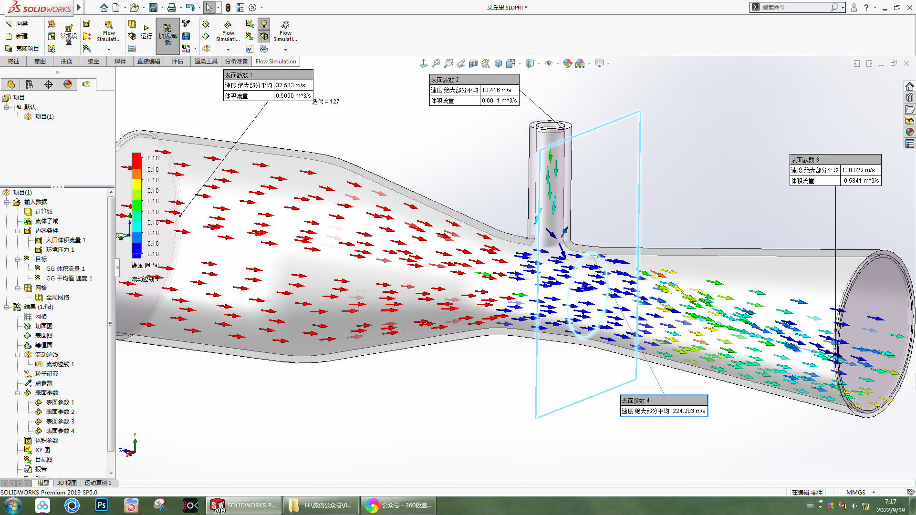The width and height of the screenshot is (916, 515).
Task: Click the Save floppy disk icon
Action: pyautogui.click(x=153, y=8)
